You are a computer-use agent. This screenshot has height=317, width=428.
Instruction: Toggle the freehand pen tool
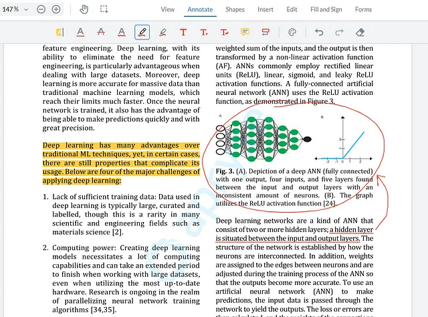[x=142, y=32]
